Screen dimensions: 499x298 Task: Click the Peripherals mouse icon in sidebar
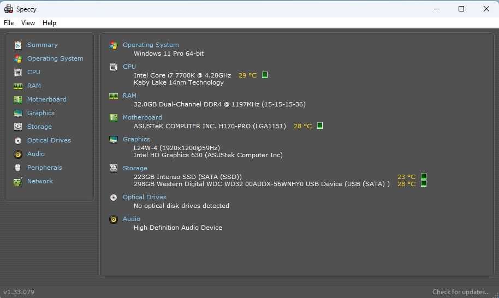(18, 168)
